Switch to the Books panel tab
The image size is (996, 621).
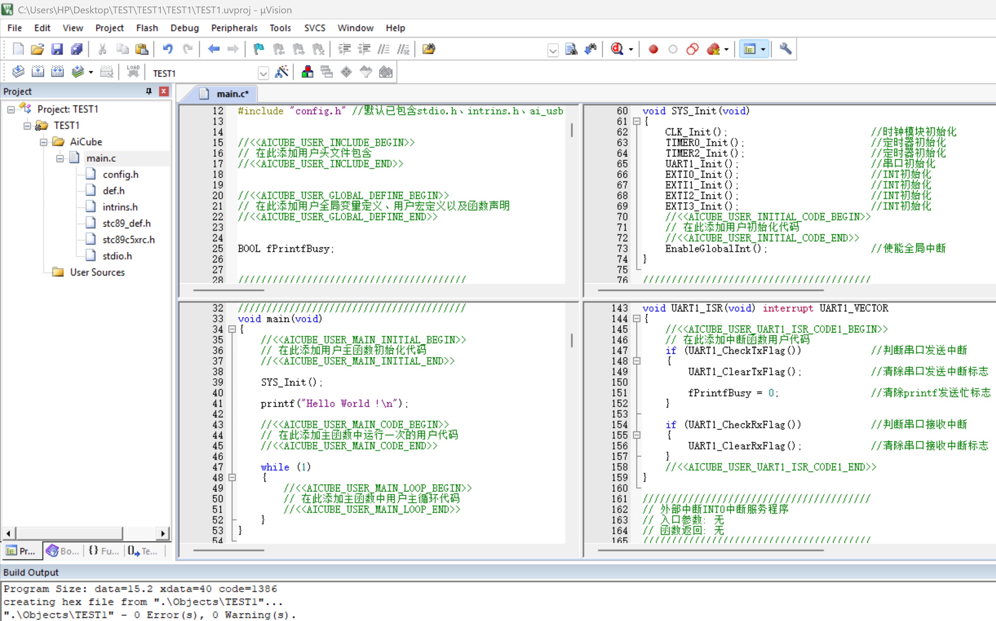[63, 551]
